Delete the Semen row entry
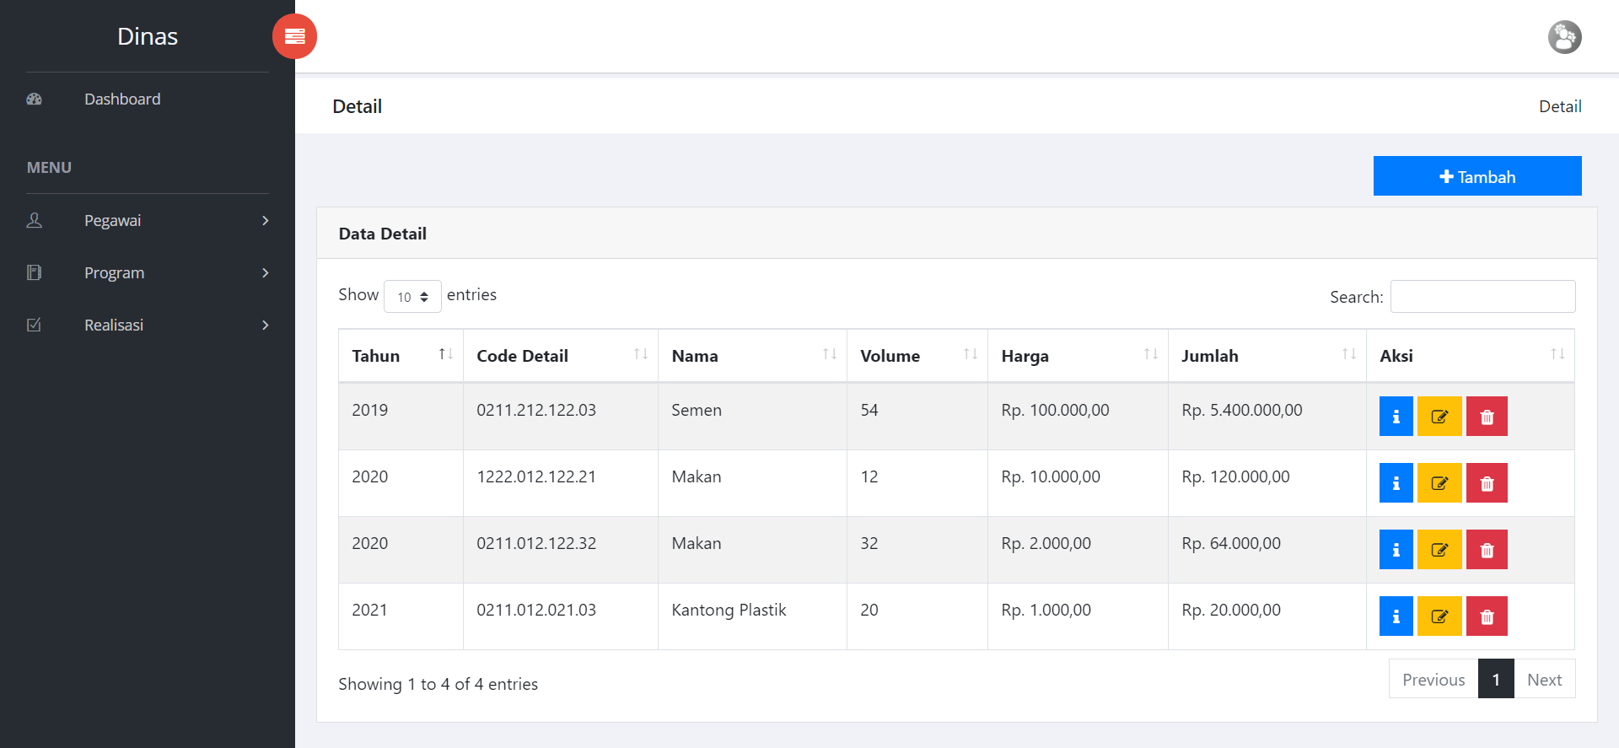Screen dimensions: 1619x748 click(x=1486, y=417)
